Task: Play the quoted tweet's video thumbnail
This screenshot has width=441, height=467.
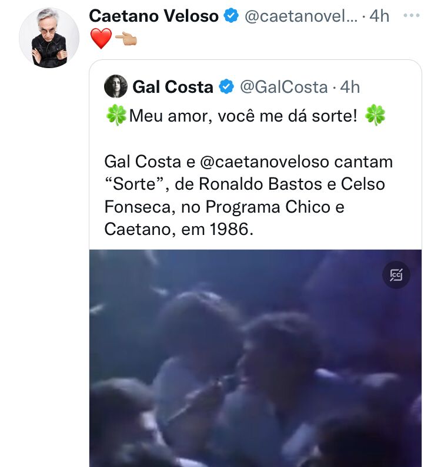Action: tap(255, 358)
